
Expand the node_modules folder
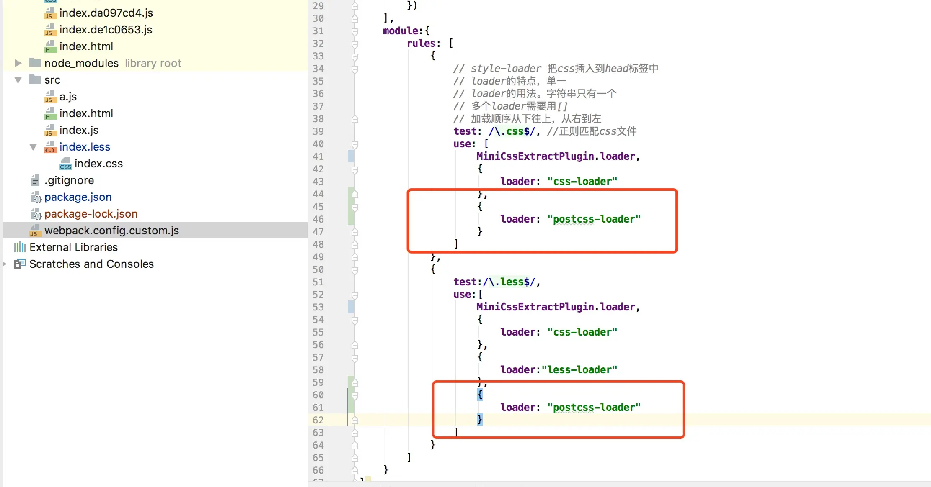pyautogui.click(x=18, y=63)
